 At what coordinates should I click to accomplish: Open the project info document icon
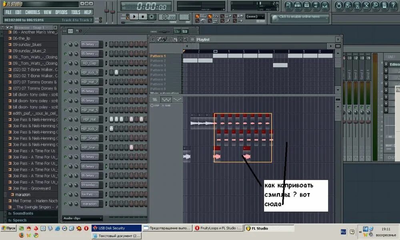tap(384, 6)
